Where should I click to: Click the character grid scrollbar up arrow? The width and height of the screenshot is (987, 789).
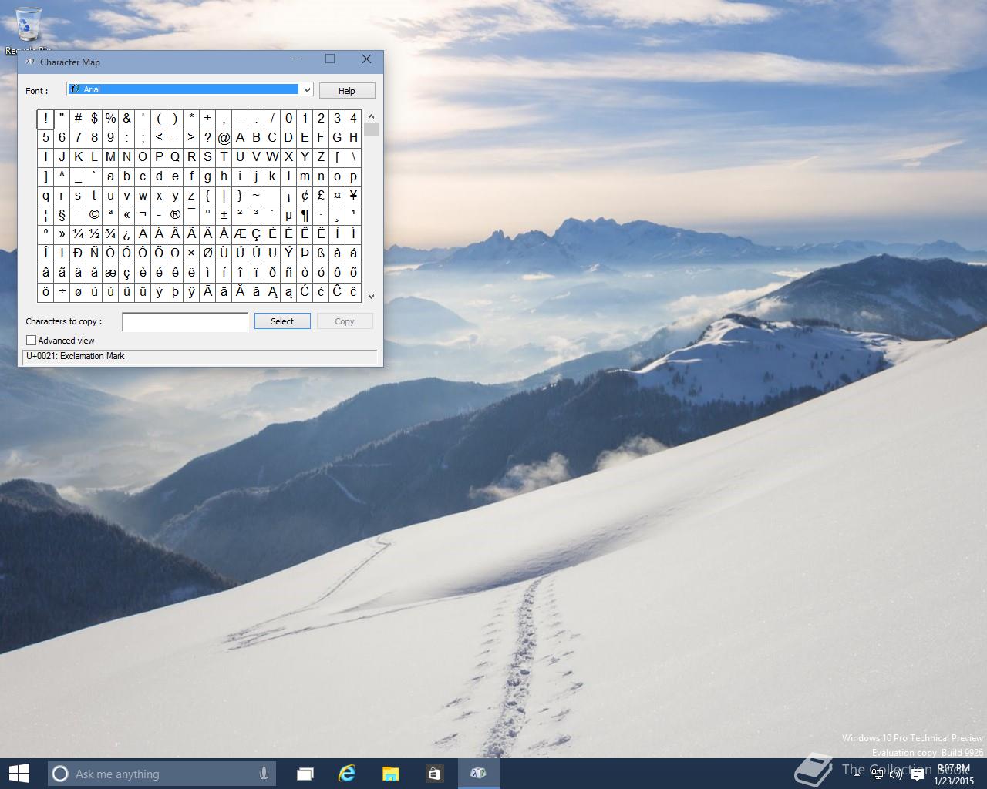[371, 116]
